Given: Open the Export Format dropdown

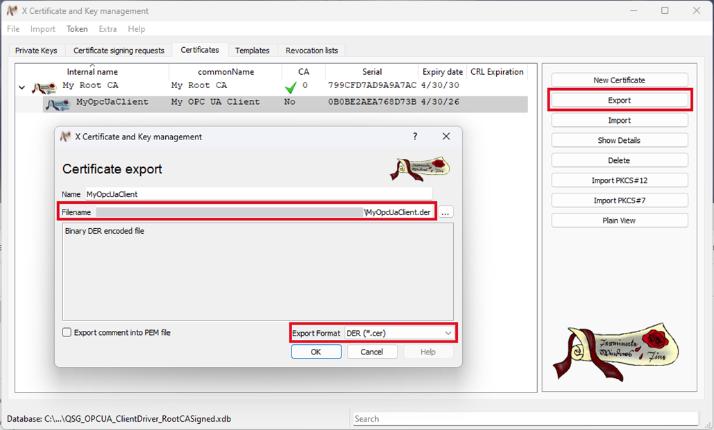Looking at the screenshot, I should point(399,334).
